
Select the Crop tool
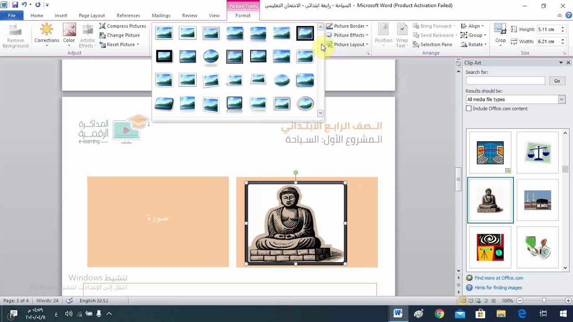[500, 36]
